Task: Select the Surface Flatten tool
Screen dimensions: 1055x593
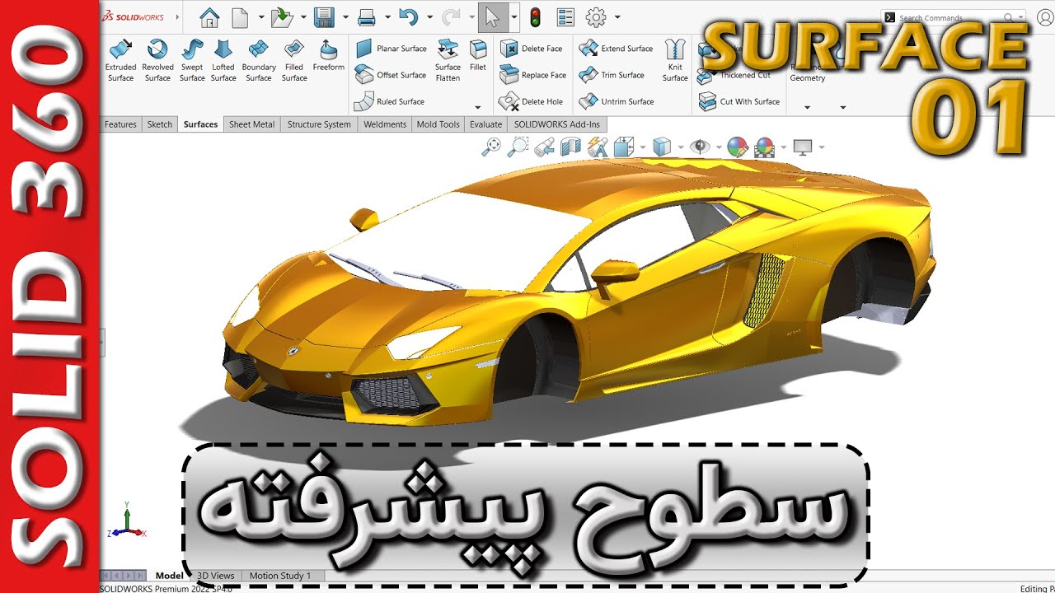Action: point(448,61)
